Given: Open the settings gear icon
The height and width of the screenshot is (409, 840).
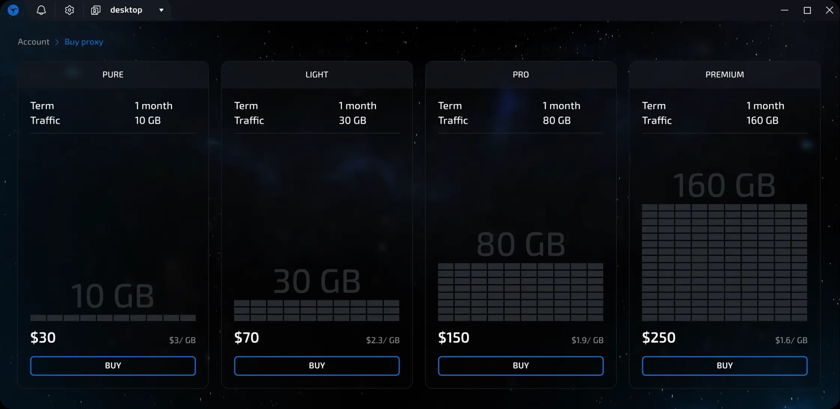Looking at the screenshot, I should [x=69, y=10].
